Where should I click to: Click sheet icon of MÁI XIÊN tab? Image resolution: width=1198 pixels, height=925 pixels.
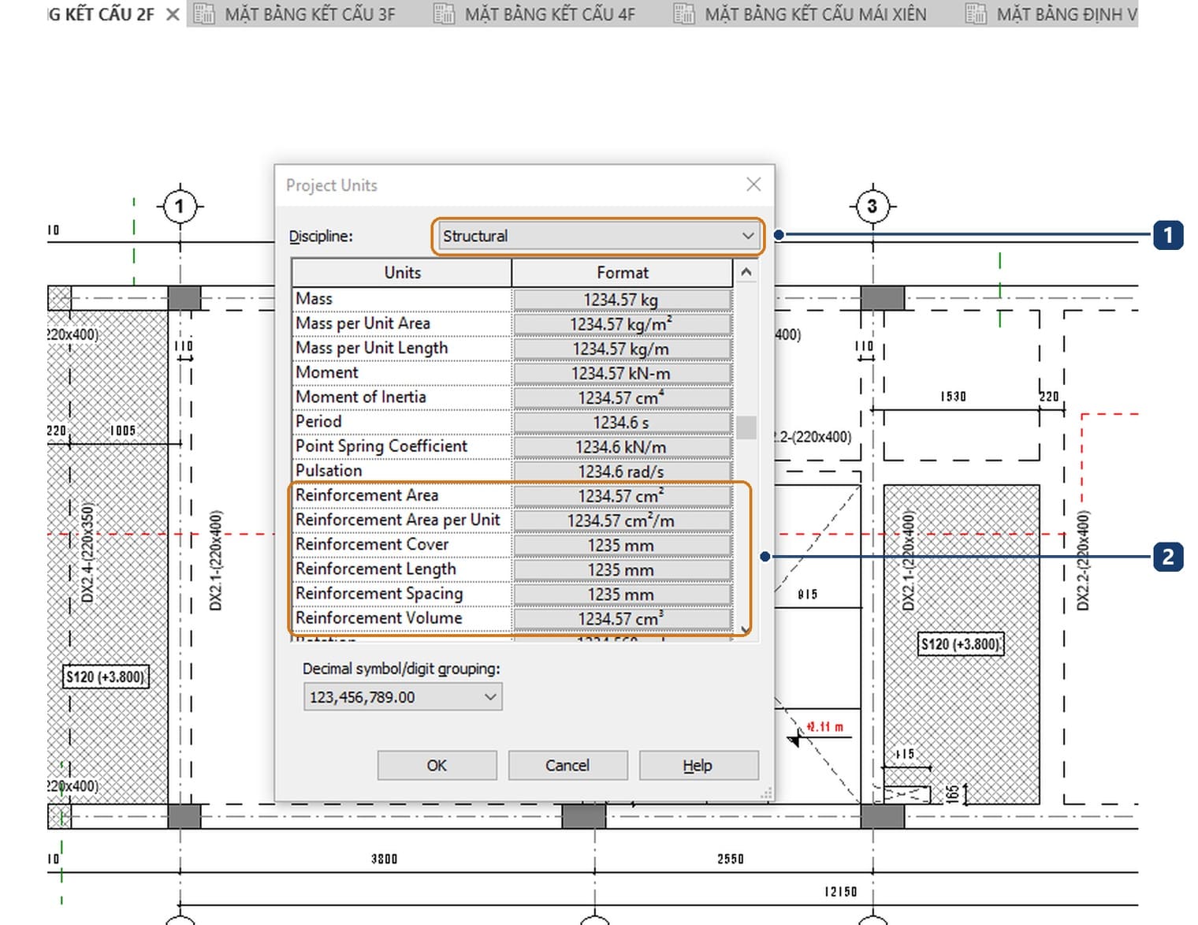click(x=684, y=14)
